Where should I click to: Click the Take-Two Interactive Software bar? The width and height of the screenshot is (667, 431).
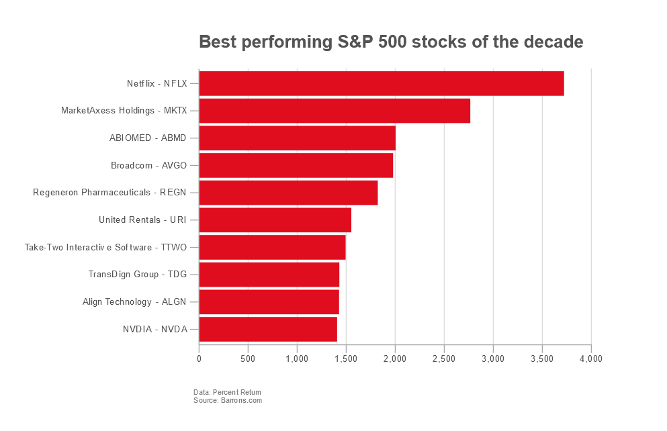pos(272,247)
